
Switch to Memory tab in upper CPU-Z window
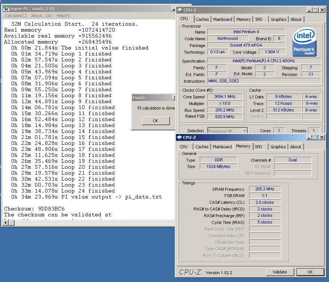coord(243,19)
